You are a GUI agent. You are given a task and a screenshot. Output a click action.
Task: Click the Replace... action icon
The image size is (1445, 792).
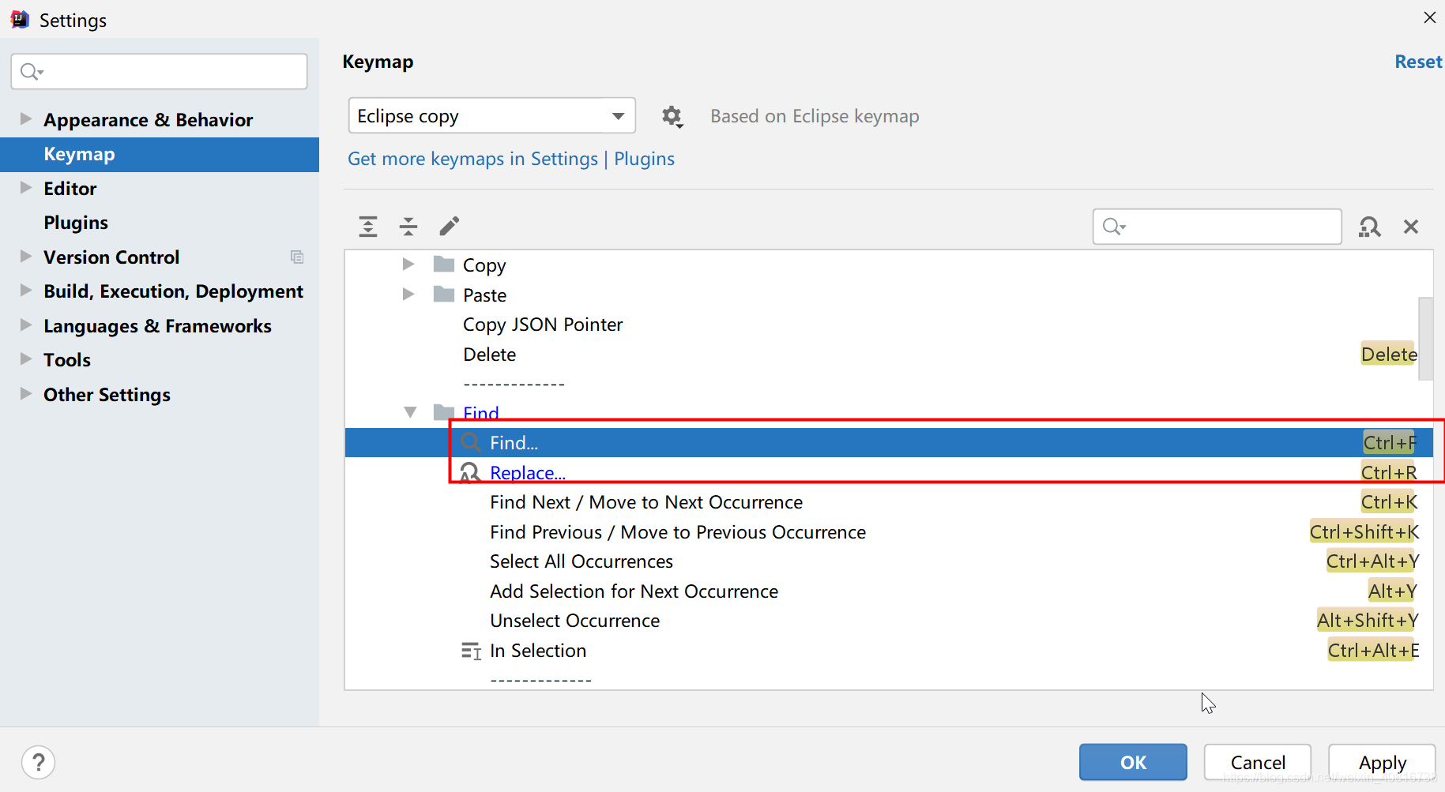pyautogui.click(x=470, y=472)
